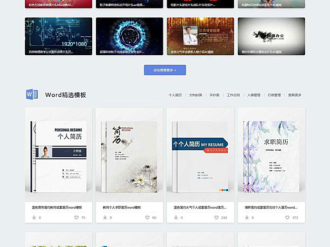Open the 个人简历 MY RESUME banner template preview

(x=200, y=155)
